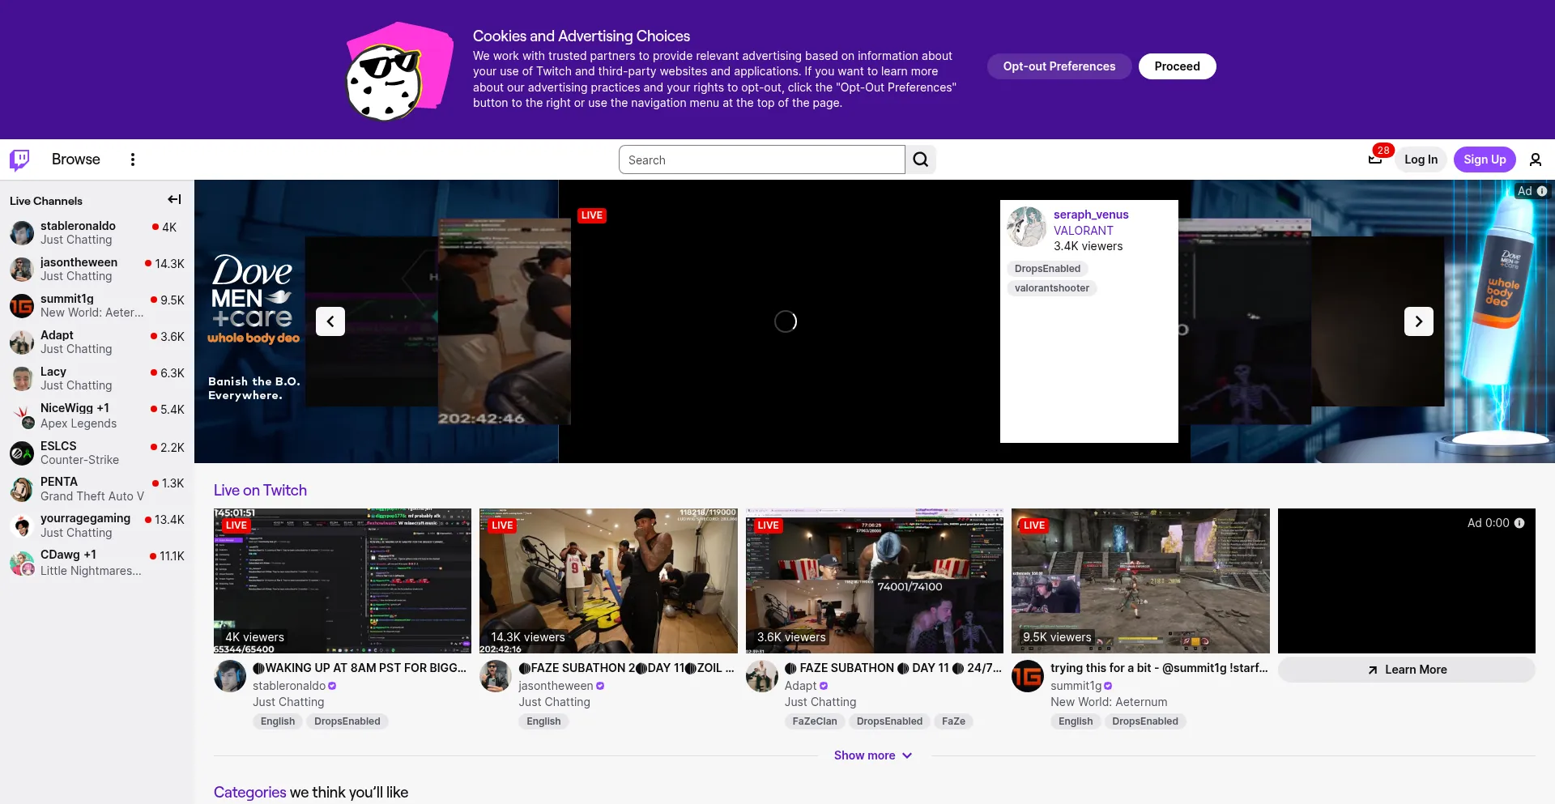Open the three-dot more options menu

[x=133, y=160]
